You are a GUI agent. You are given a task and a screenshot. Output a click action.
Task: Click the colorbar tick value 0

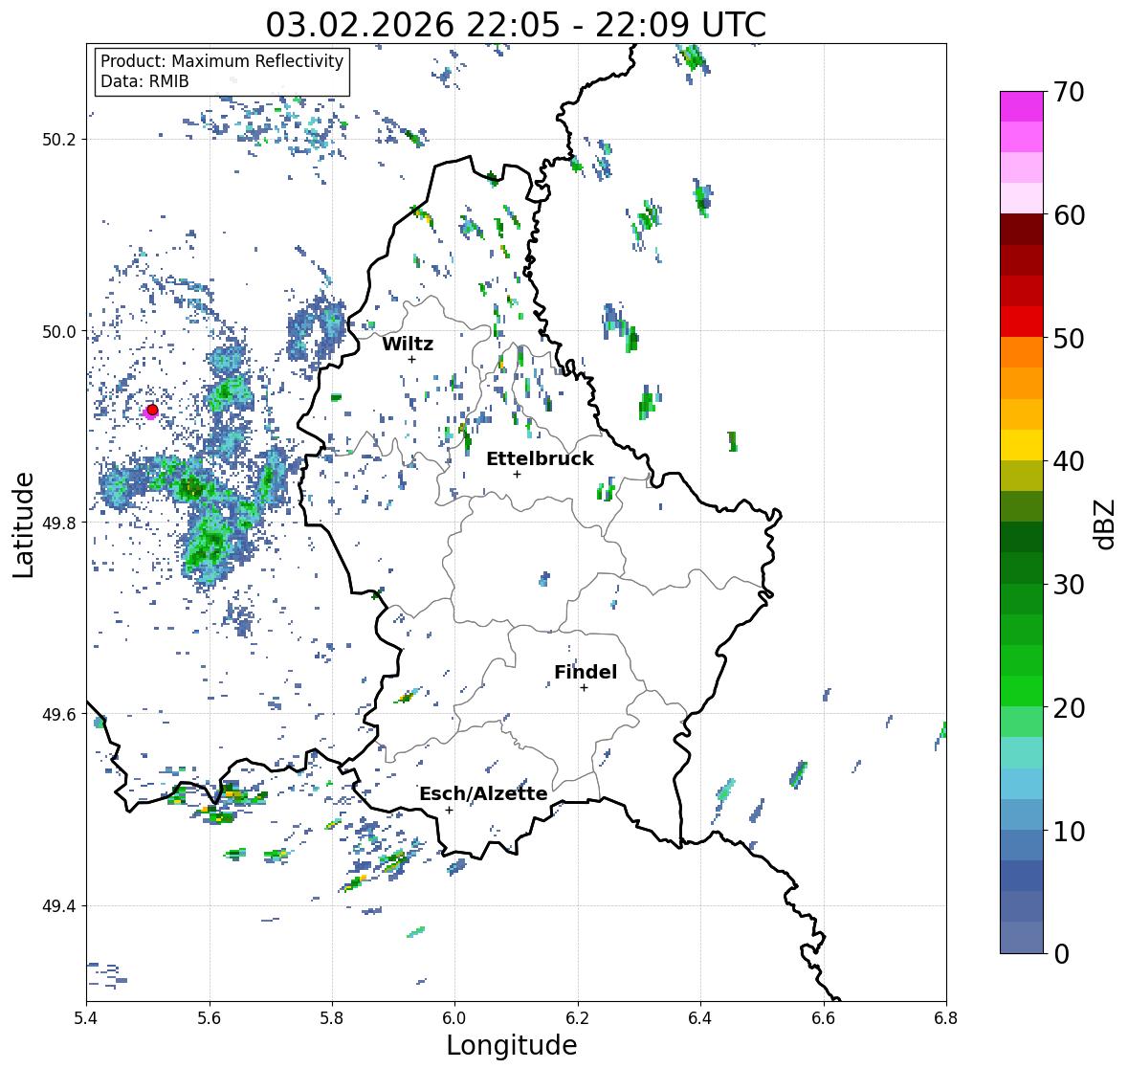(x=1060, y=954)
